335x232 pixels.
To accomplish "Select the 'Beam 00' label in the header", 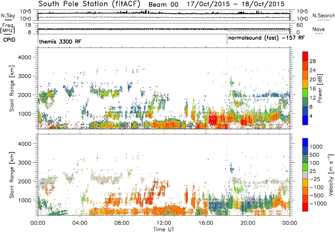I will click(x=163, y=5).
